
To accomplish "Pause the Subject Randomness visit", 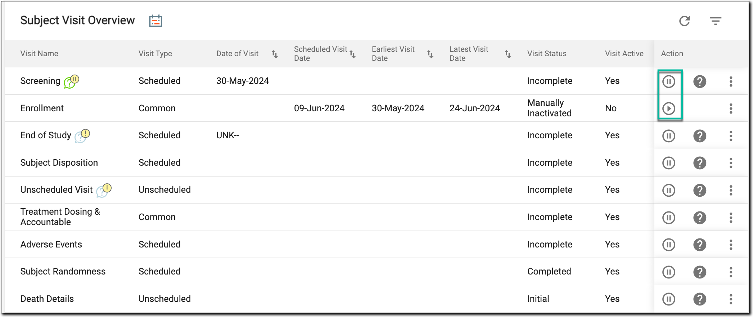I will [669, 272].
